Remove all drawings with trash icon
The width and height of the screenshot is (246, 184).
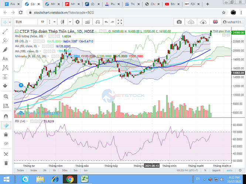pos(6,163)
